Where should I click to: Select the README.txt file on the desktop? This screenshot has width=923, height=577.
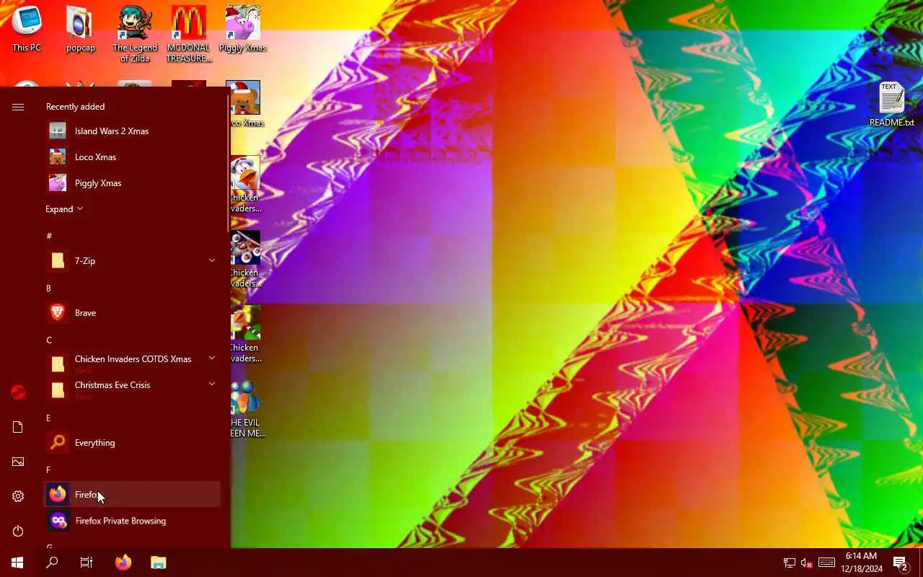click(891, 105)
